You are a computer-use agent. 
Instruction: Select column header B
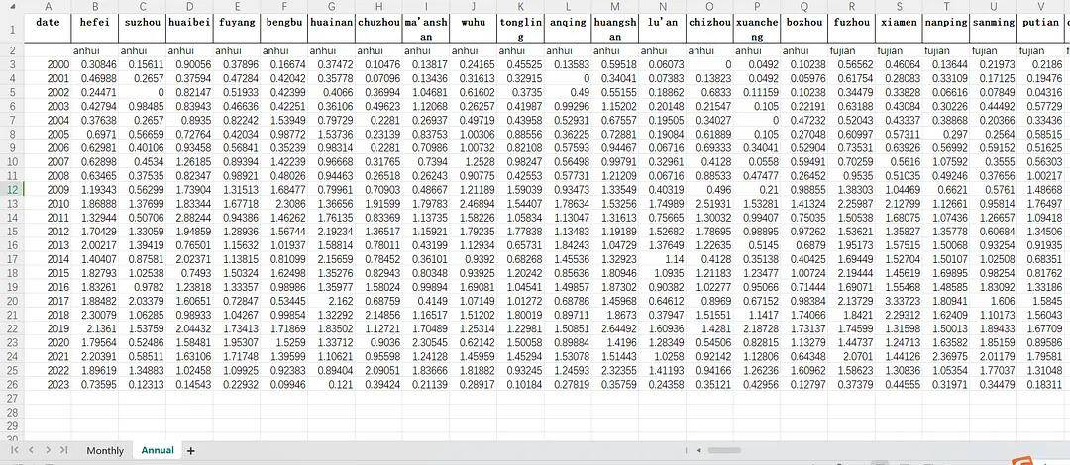coord(95,7)
